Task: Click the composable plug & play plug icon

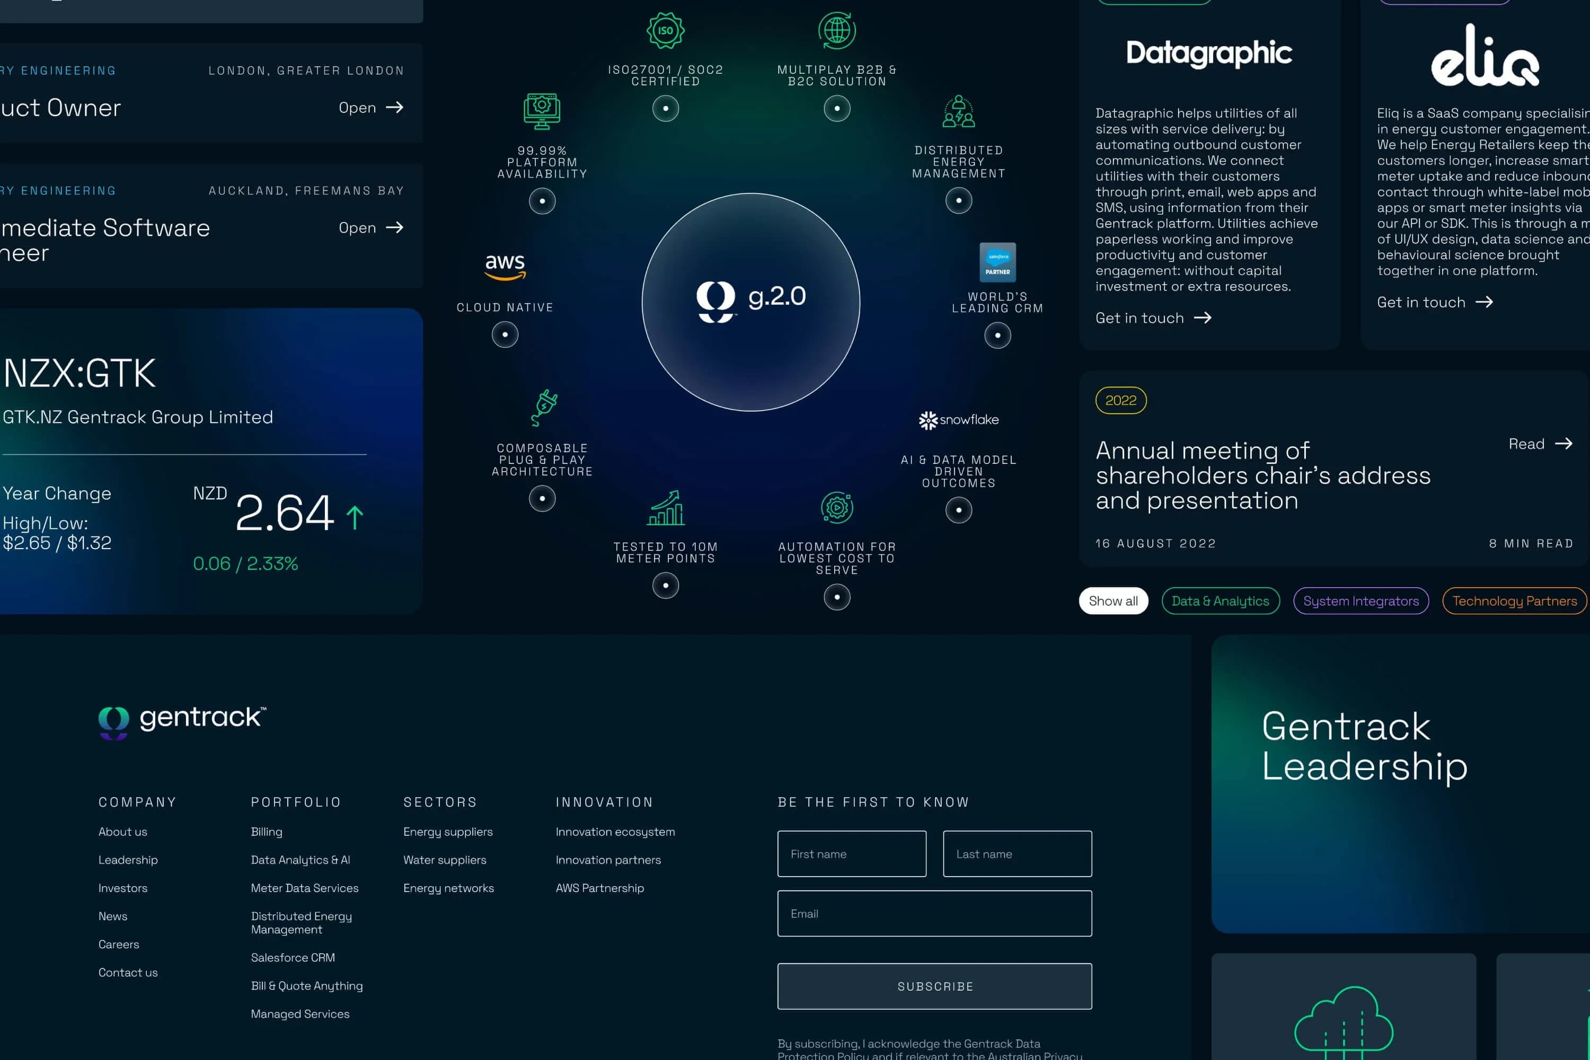Action: (x=544, y=408)
